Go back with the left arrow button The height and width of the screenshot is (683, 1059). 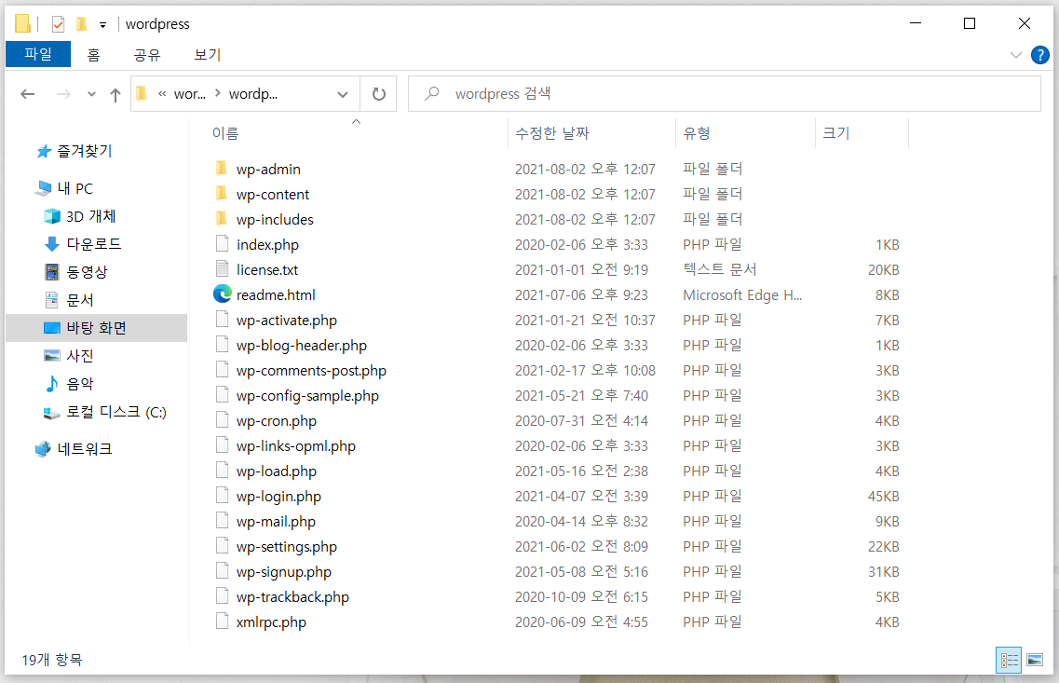[28, 94]
